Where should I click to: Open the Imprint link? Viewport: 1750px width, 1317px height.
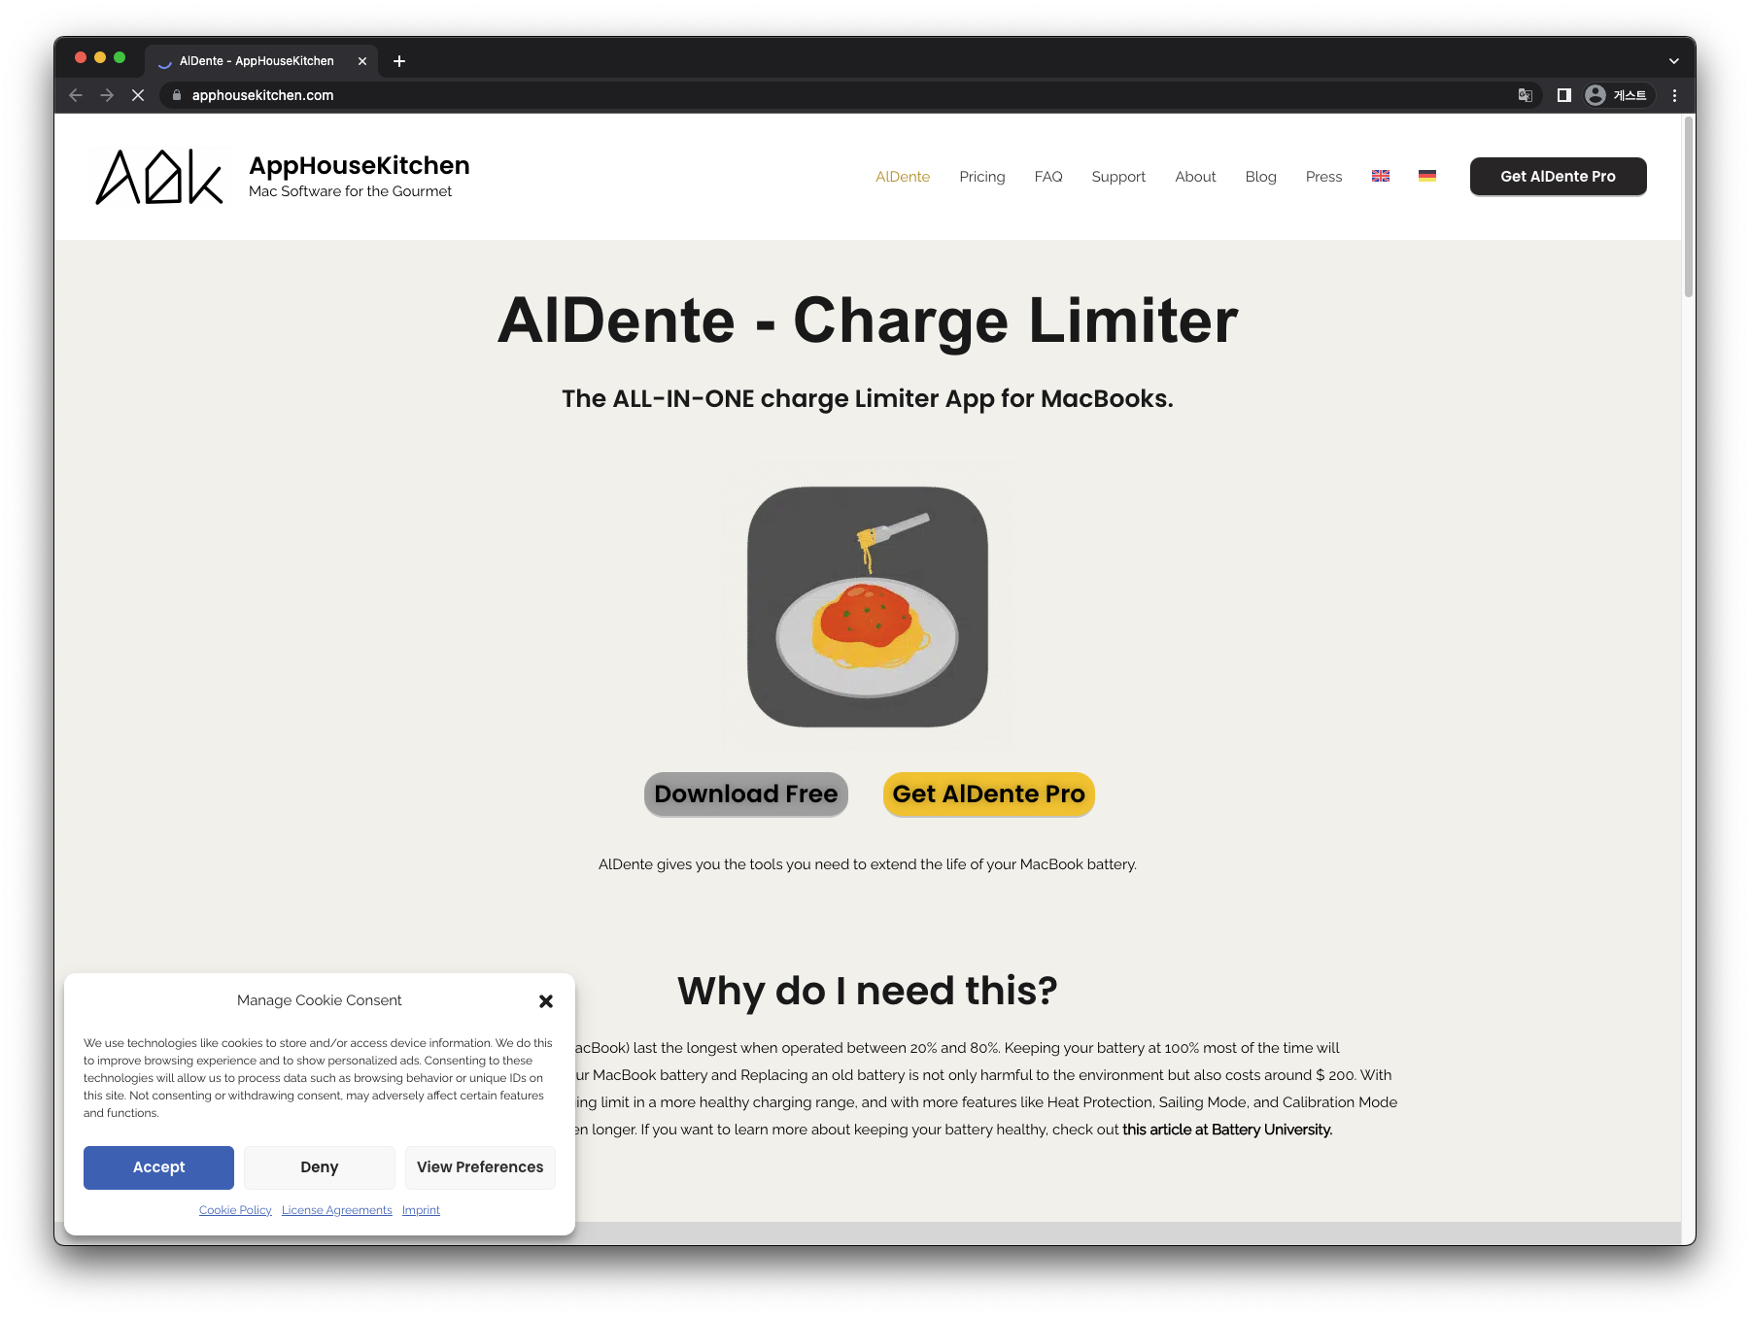(421, 1210)
